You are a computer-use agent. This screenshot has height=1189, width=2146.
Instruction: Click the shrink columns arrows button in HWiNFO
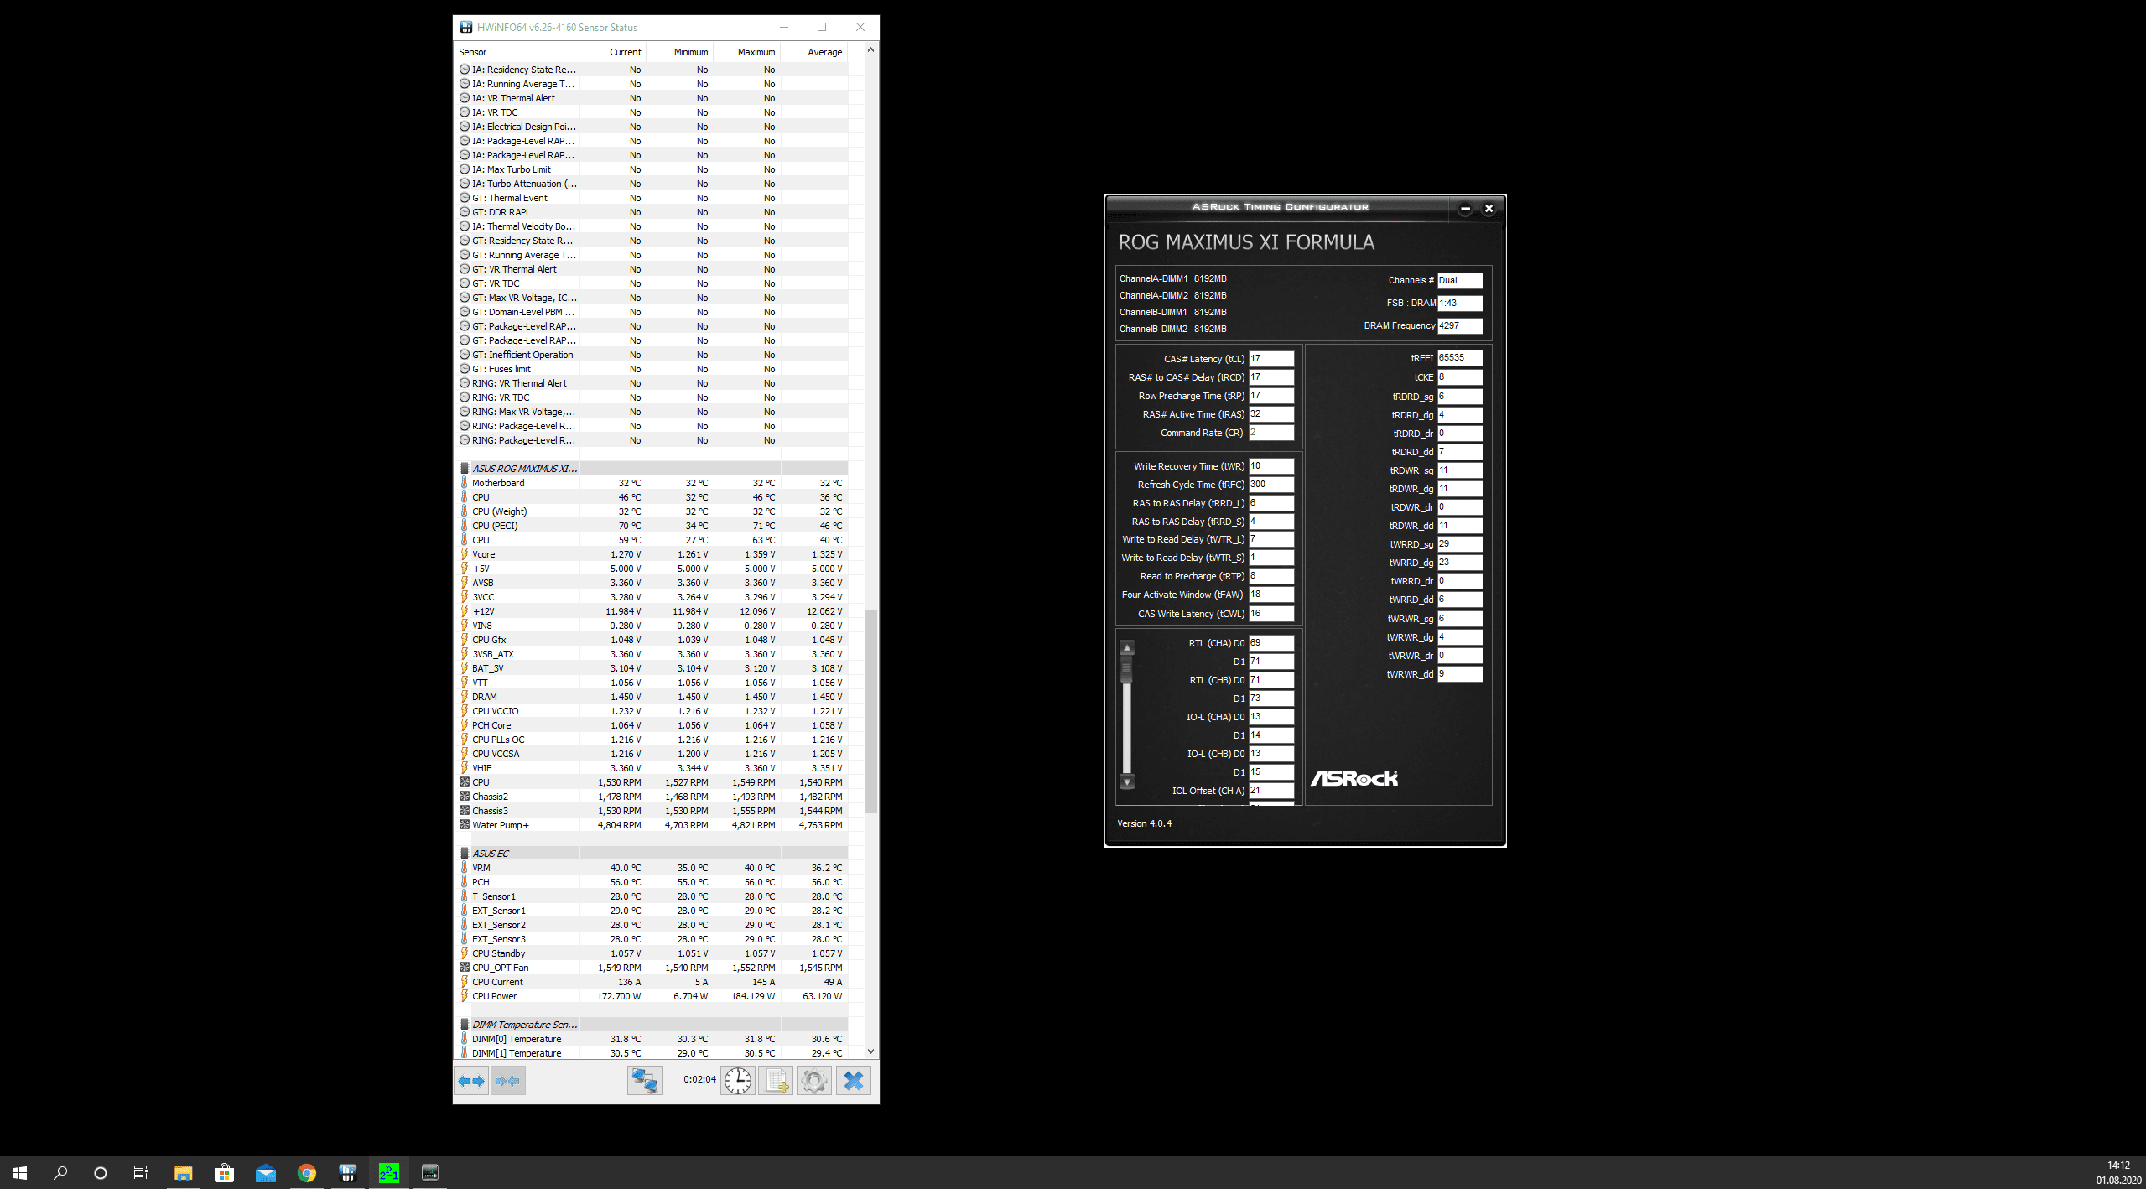click(x=507, y=1081)
